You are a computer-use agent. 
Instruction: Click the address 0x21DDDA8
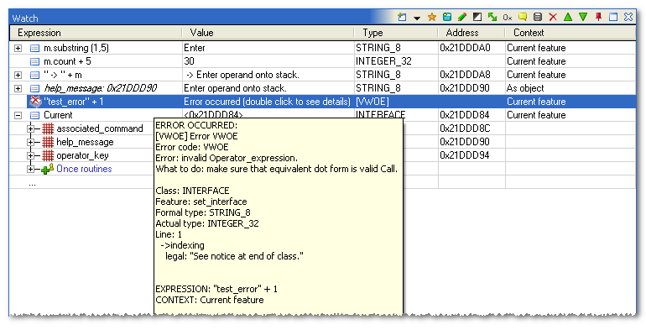(465, 75)
